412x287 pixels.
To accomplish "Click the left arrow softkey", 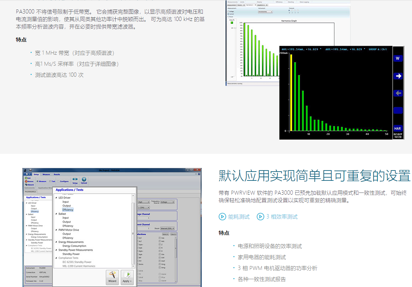I will (x=398, y=93).
